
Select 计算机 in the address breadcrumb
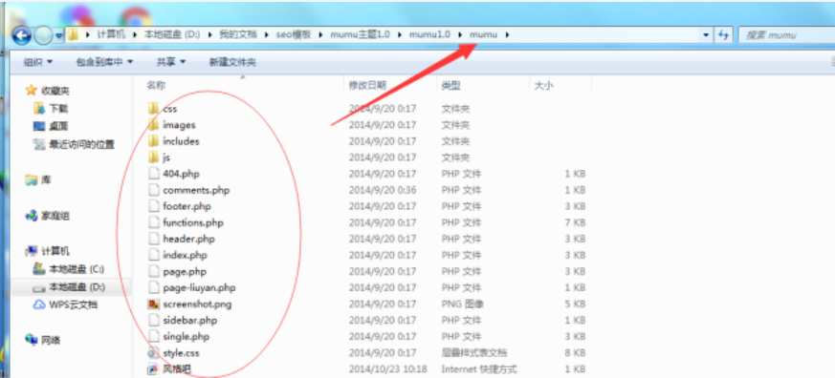(x=111, y=34)
